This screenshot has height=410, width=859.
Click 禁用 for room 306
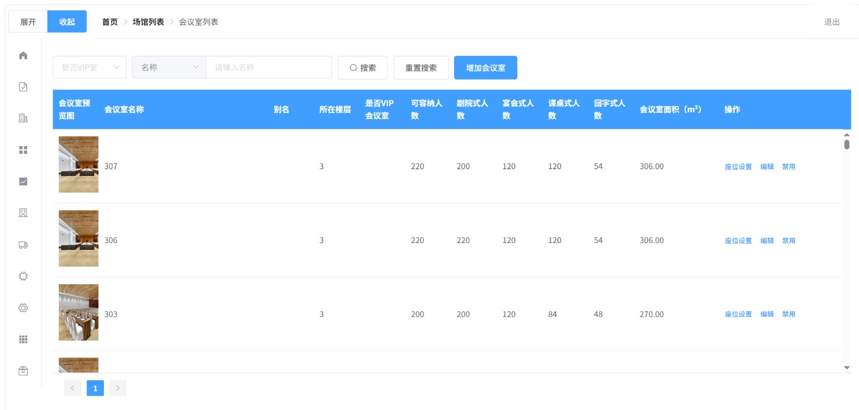(x=788, y=241)
